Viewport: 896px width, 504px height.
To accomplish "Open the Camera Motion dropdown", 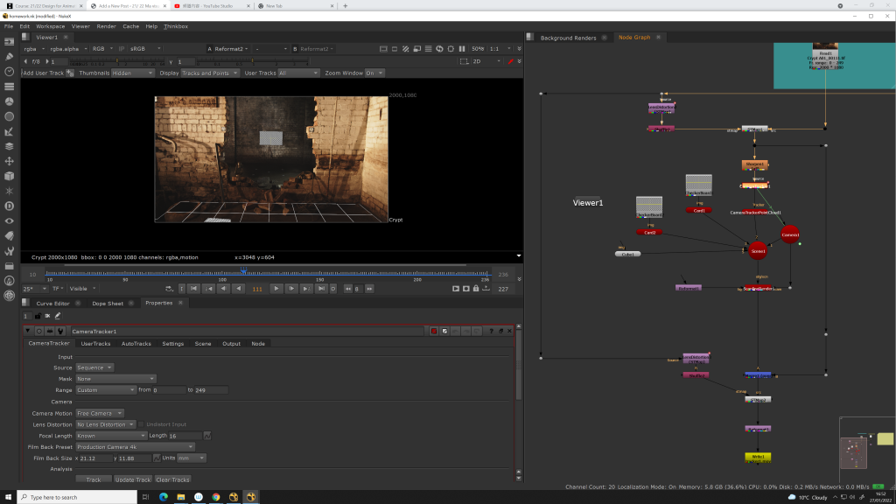I will click(100, 413).
